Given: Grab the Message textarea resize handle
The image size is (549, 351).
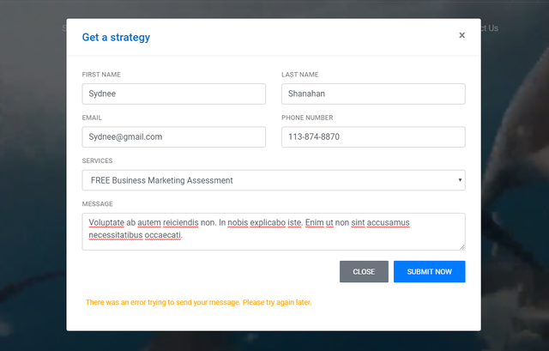Looking at the screenshot, I should (x=462, y=247).
